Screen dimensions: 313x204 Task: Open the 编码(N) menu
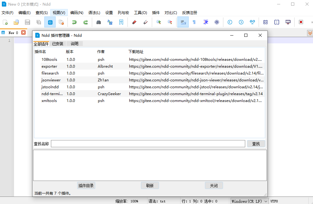pyautogui.click(x=77, y=13)
